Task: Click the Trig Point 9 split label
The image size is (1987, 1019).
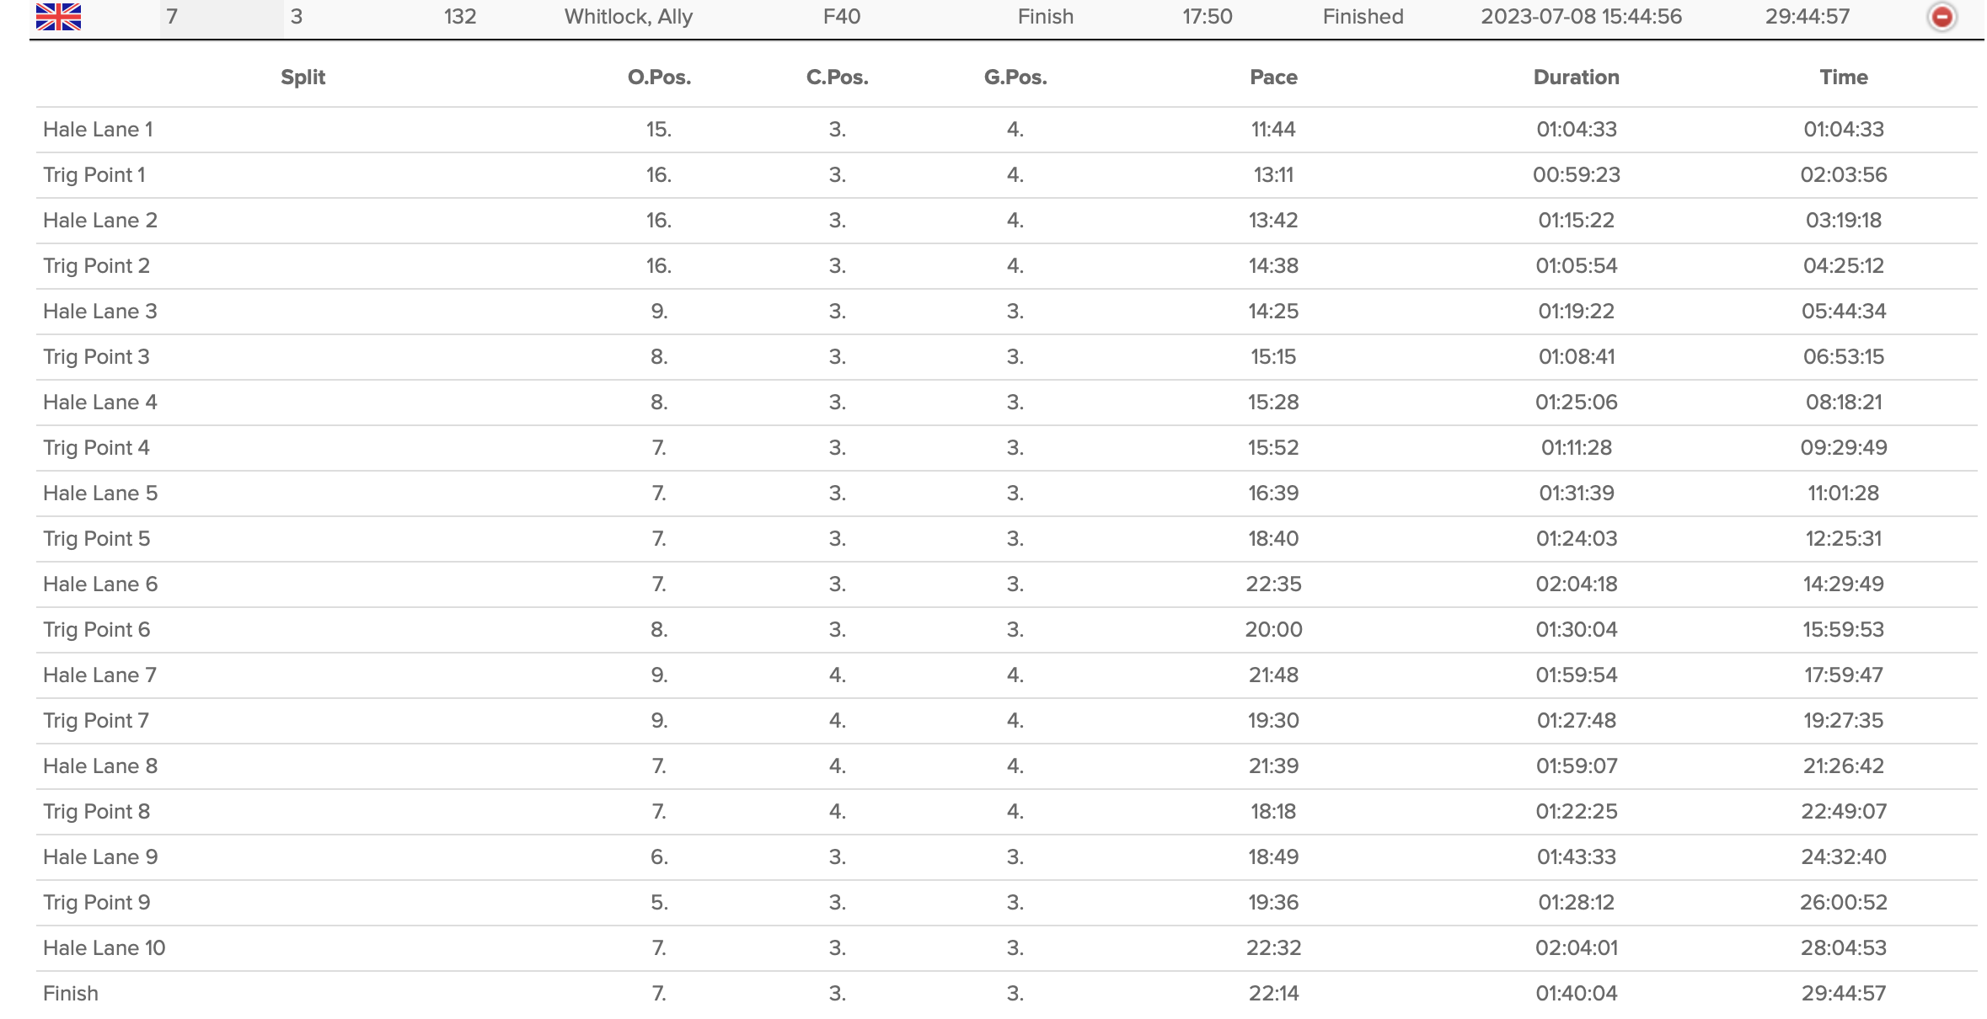Action: 96,903
